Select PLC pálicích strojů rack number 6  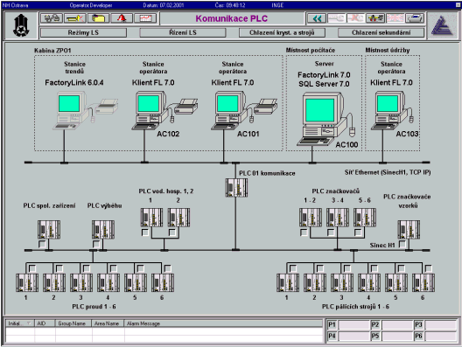423,282
